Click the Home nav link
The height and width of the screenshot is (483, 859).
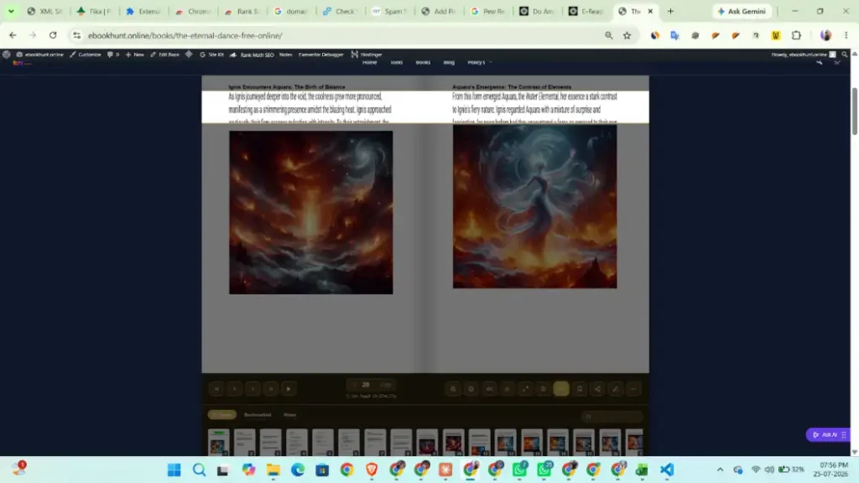369,62
